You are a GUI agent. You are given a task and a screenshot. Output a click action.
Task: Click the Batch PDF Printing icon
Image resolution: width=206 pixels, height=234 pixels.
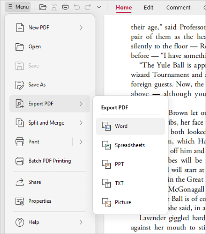[20, 161]
